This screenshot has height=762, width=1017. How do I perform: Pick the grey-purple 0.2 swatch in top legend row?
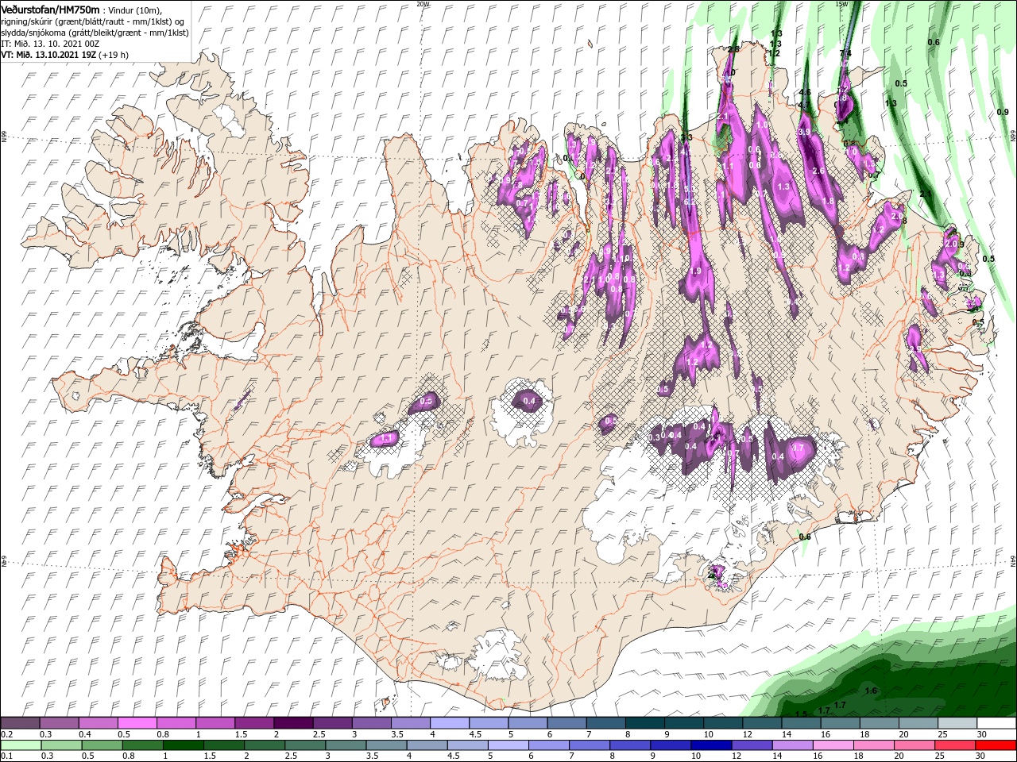[x=20, y=723]
